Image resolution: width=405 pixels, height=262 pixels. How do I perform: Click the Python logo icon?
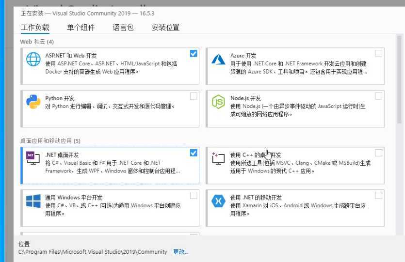pyautogui.click(x=33, y=102)
